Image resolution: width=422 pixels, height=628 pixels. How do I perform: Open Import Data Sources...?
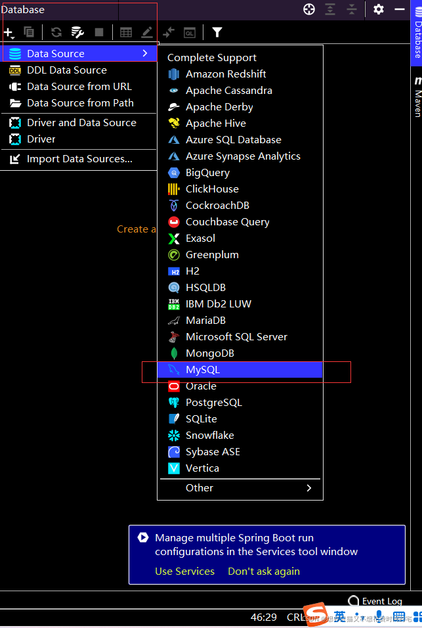(x=79, y=159)
